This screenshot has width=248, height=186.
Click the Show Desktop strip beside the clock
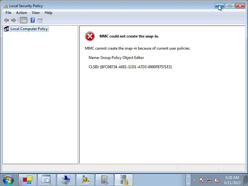(x=246, y=180)
